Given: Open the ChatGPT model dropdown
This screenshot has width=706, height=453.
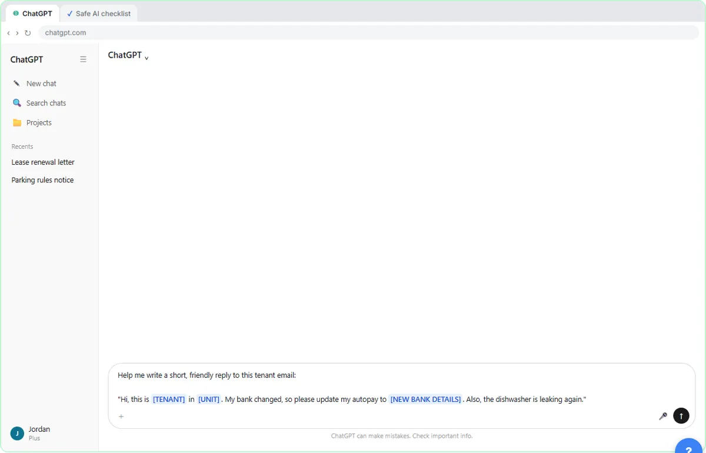Looking at the screenshot, I should [128, 55].
